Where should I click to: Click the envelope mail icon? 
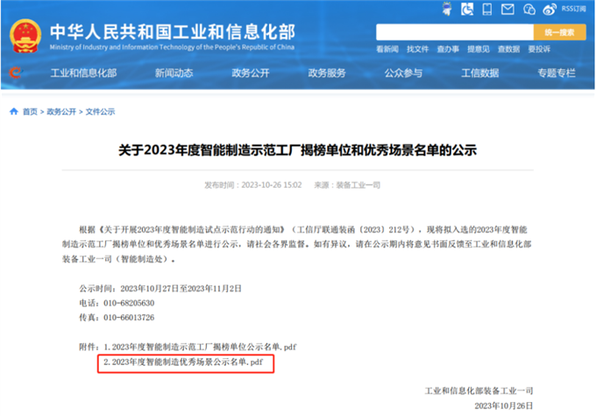[x=507, y=9]
